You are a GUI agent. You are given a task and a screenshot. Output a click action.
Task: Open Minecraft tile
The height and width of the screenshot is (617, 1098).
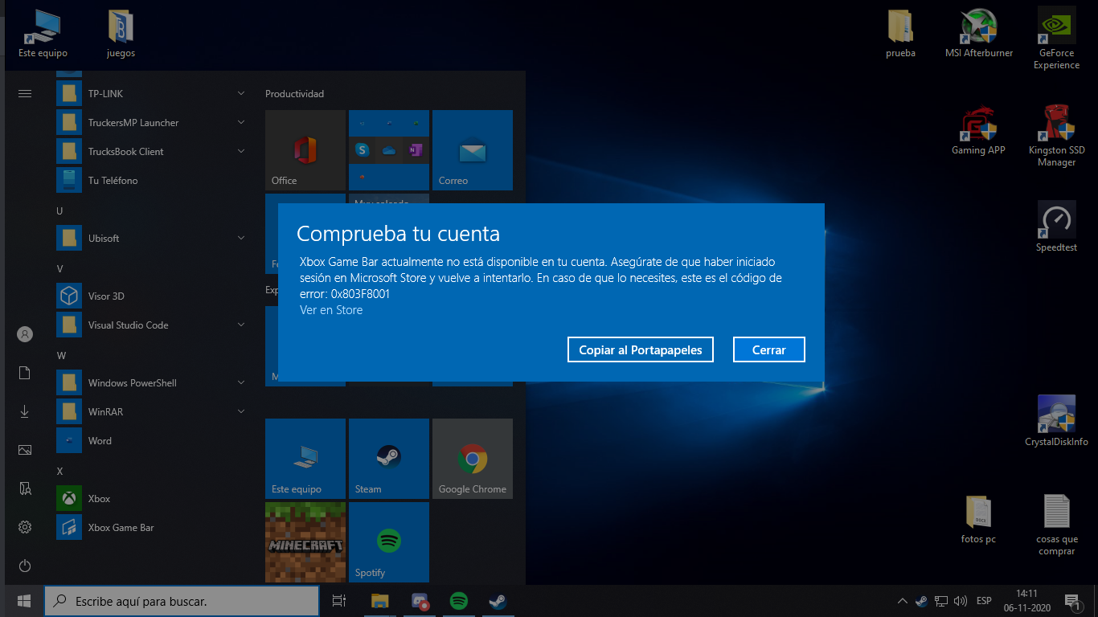pos(305,542)
